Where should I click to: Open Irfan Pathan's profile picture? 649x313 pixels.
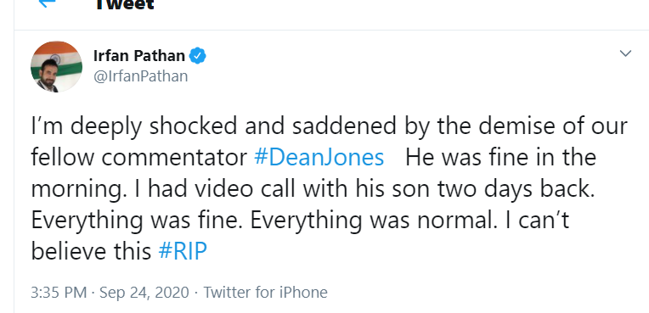coord(56,66)
